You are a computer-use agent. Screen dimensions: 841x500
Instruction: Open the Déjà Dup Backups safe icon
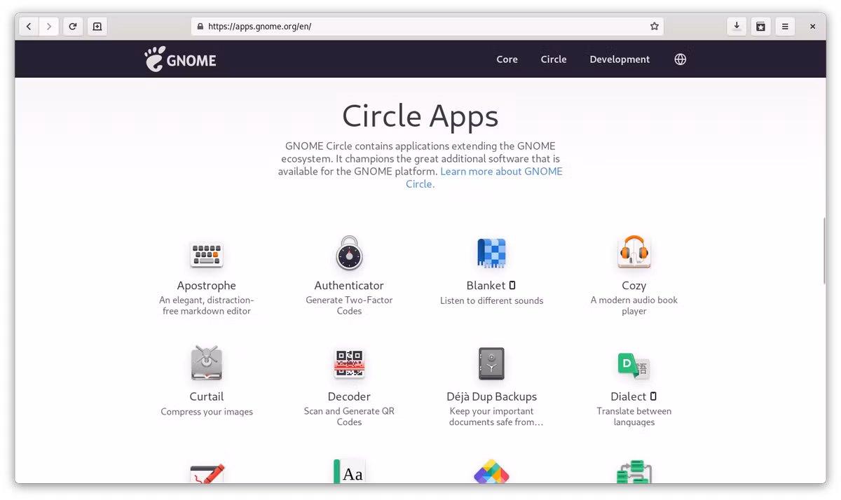point(491,364)
